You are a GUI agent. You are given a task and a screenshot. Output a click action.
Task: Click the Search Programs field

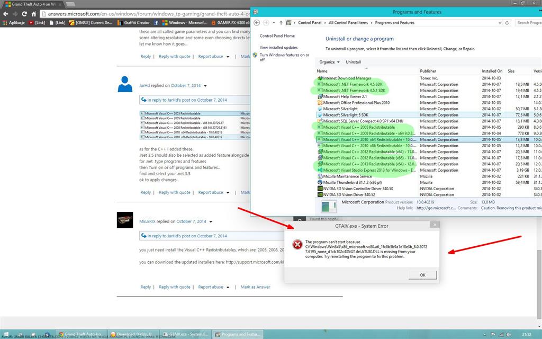pyautogui.click(x=529, y=22)
